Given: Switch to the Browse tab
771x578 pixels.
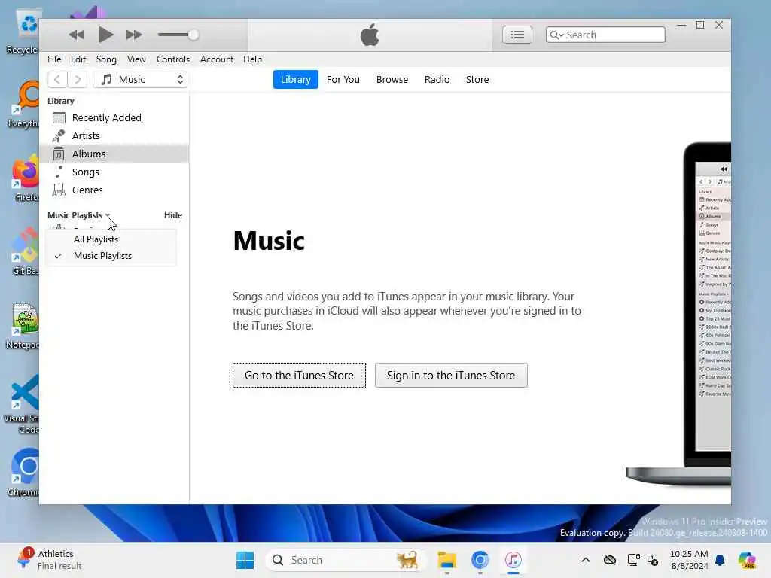Looking at the screenshot, I should pyautogui.click(x=392, y=80).
